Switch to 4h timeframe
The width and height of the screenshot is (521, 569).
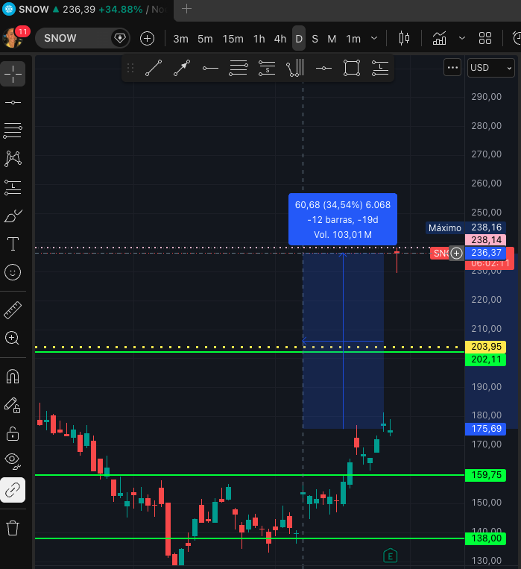pyautogui.click(x=280, y=39)
